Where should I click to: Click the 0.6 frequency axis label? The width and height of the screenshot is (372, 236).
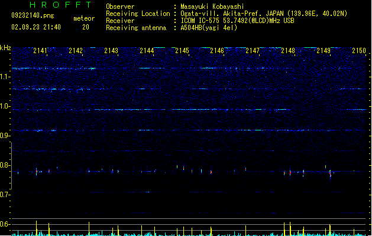[5, 224]
